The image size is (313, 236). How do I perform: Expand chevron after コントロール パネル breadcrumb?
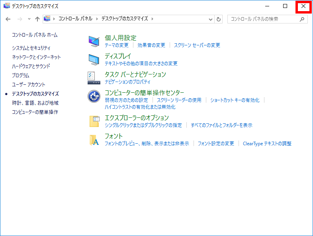(x=97, y=19)
